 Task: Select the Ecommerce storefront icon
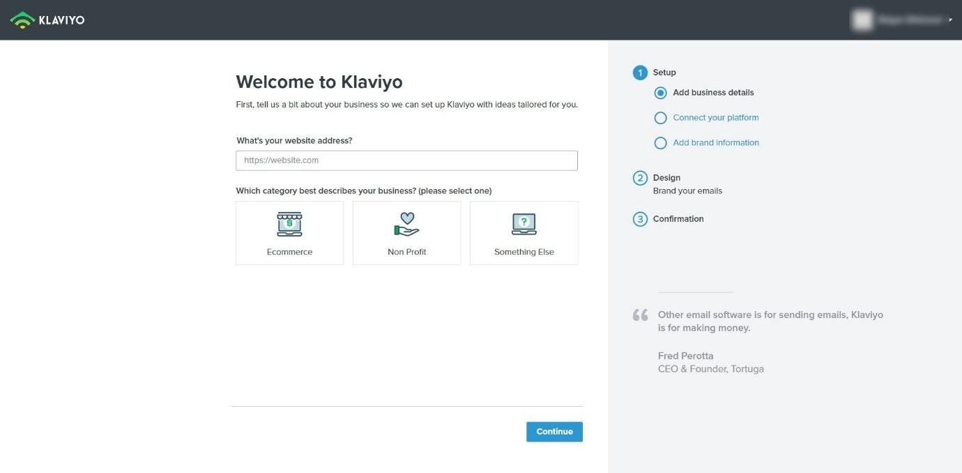tap(289, 224)
